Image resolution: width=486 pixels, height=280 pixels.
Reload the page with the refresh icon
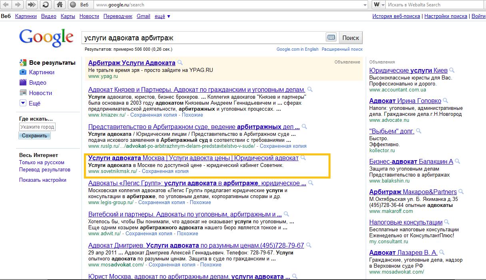tap(46, 5)
